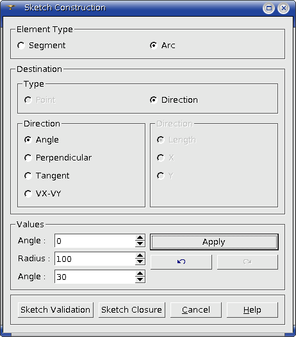Click the Sketch Validation button
296x337 pixels.
coord(56,310)
